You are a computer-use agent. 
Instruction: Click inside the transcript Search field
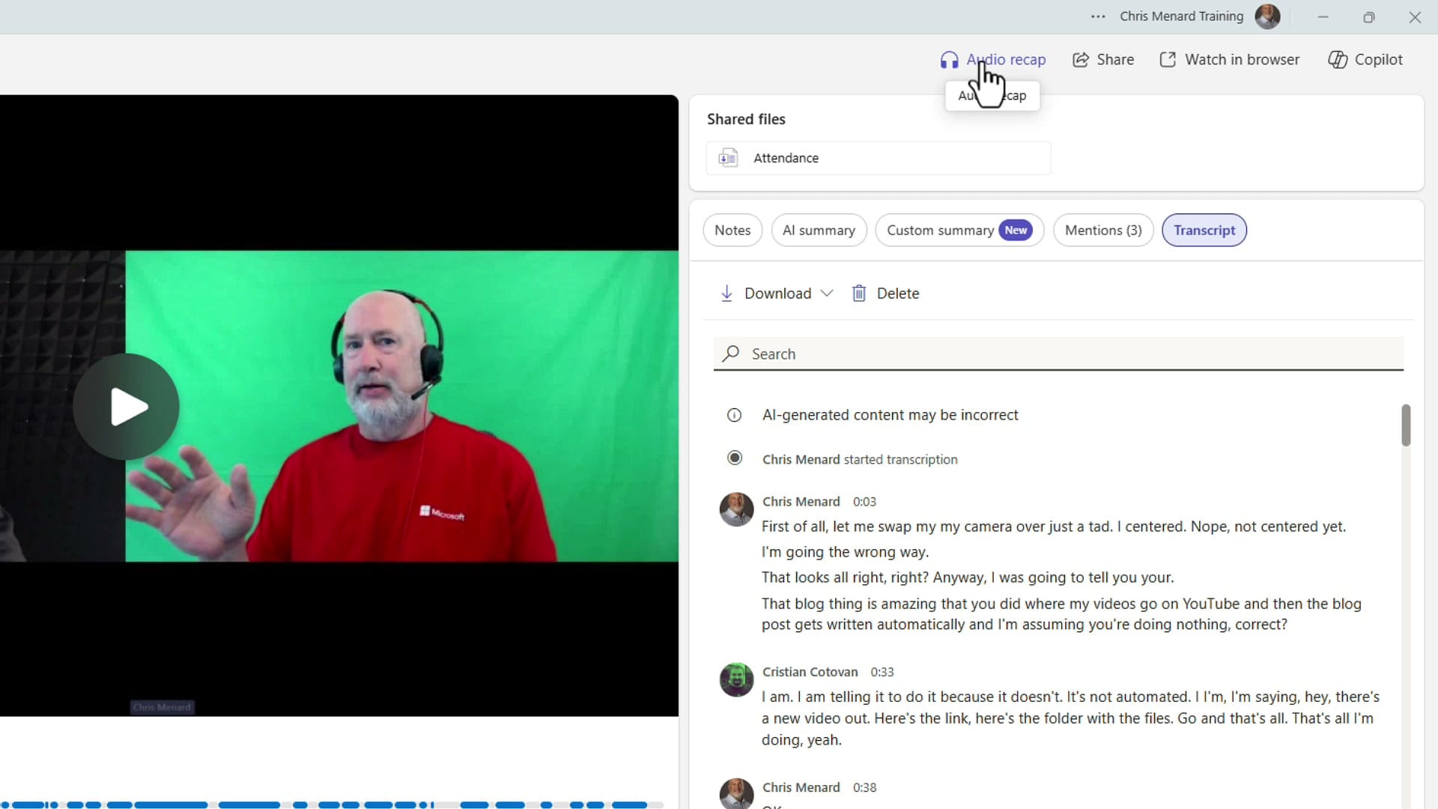(x=1058, y=354)
